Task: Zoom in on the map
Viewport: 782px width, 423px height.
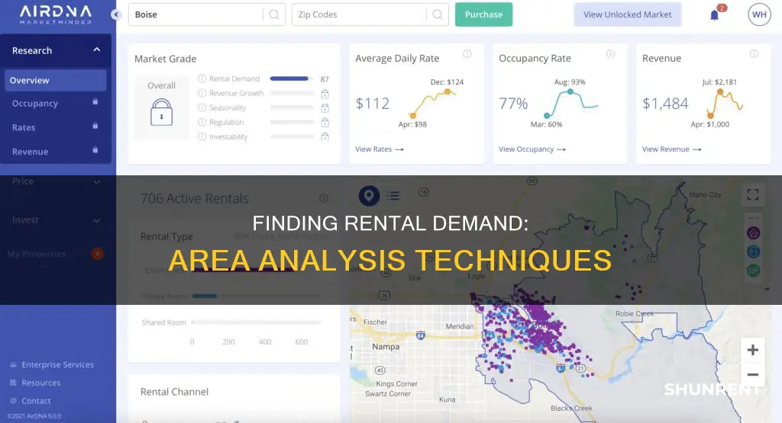Action: [x=753, y=350]
